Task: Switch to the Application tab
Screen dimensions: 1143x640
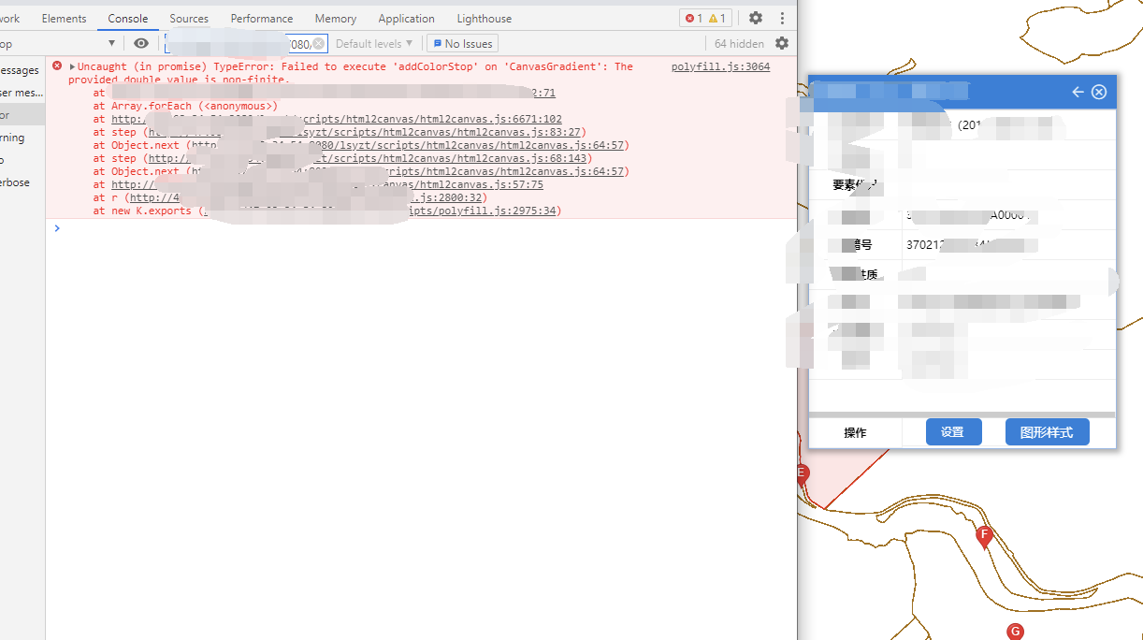Action: 406,18
